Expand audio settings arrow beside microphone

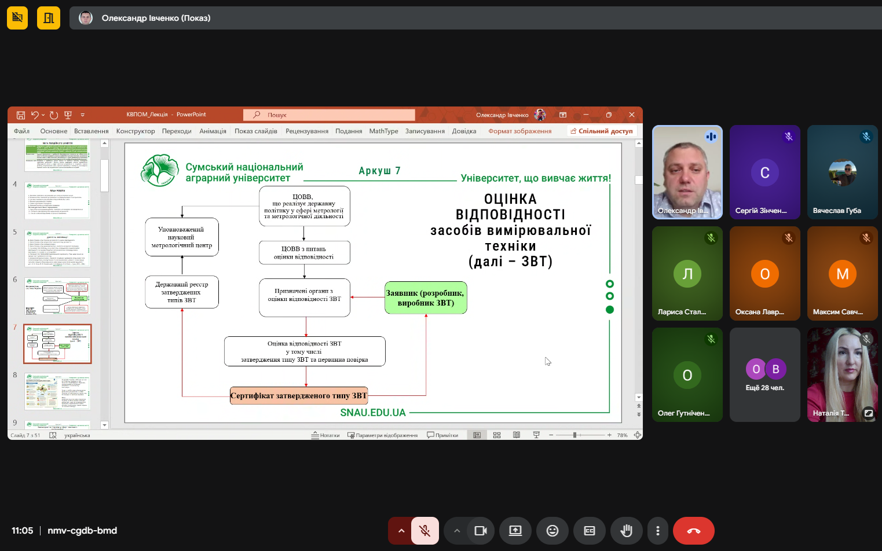point(401,531)
